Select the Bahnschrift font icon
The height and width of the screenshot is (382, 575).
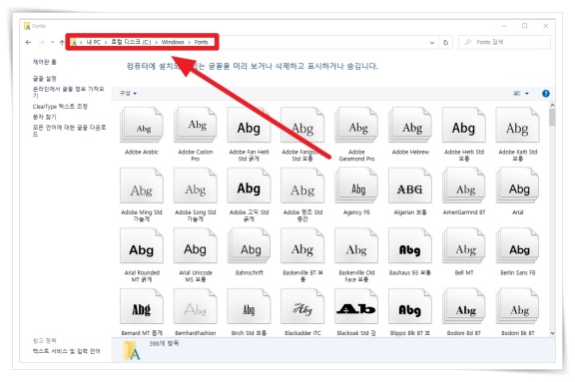pos(249,245)
